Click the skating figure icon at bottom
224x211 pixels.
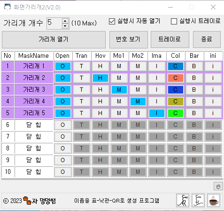(x=198, y=201)
